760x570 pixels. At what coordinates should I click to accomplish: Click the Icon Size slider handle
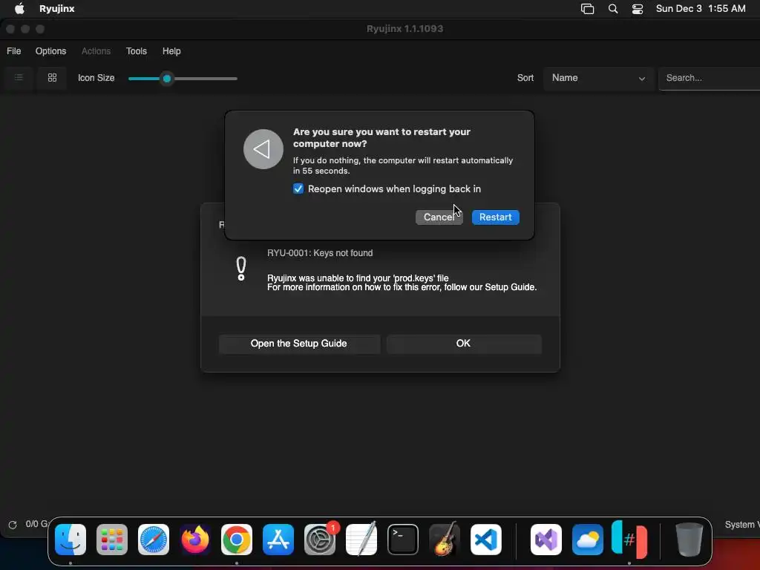point(167,79)
